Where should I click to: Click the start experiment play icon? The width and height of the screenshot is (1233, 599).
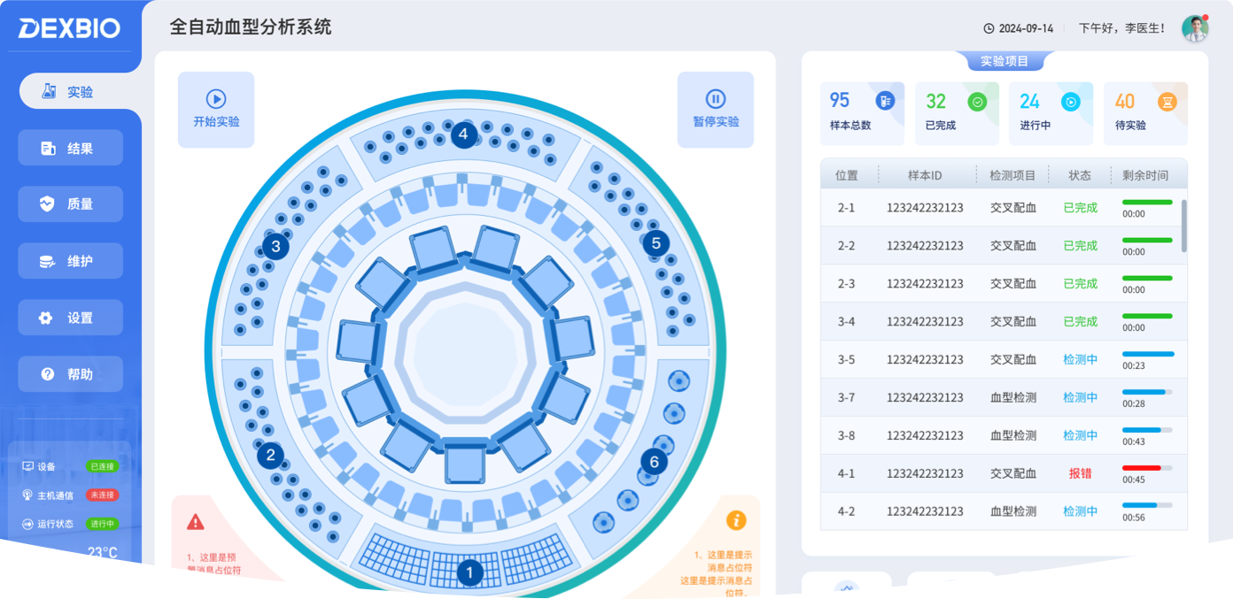point(216,99)
